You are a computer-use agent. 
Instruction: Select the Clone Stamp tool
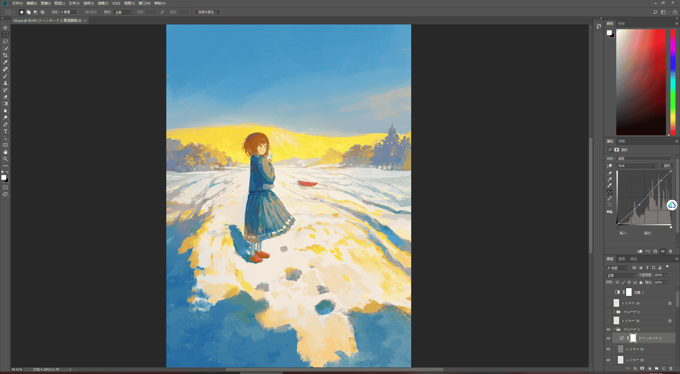point(5,83)
